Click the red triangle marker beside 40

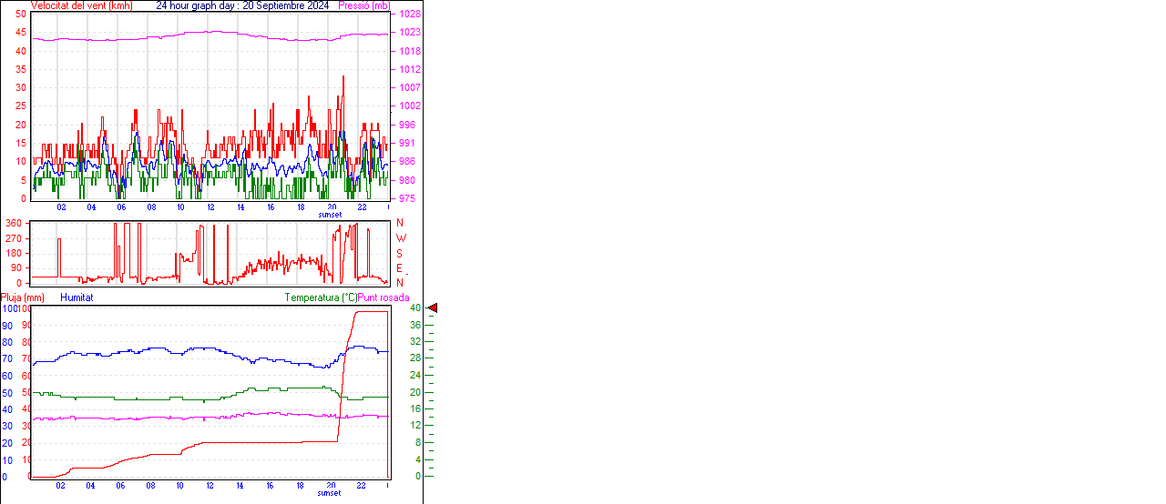click(x=433, y=308)
